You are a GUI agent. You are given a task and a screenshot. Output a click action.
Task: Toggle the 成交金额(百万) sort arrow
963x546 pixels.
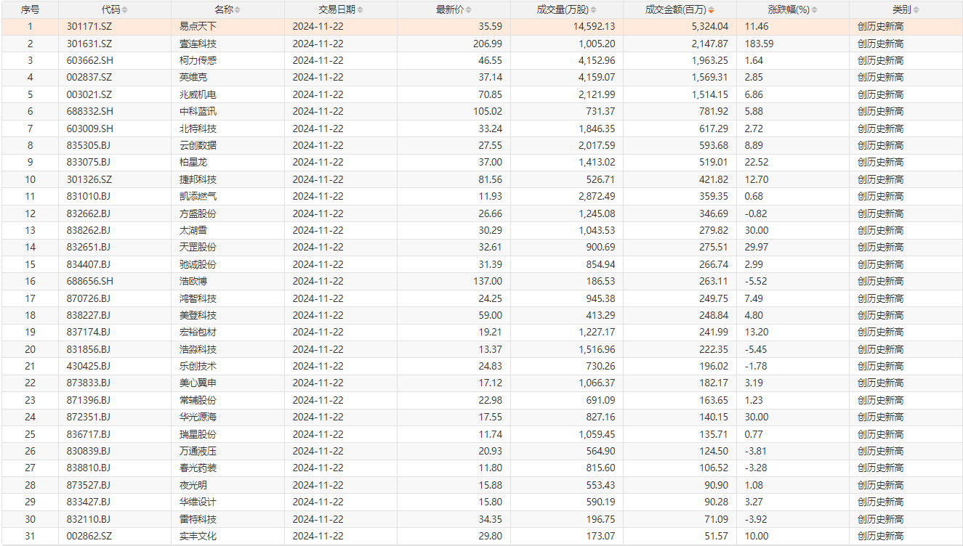(711, 10)
